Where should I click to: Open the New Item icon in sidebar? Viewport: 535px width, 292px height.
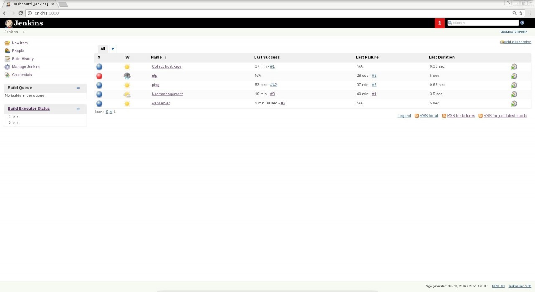(7, 43)
